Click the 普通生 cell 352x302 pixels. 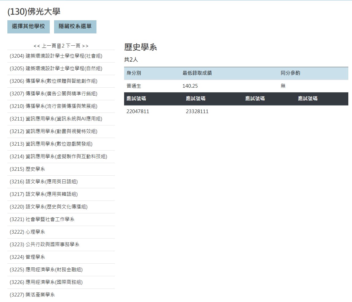(134, 86)
